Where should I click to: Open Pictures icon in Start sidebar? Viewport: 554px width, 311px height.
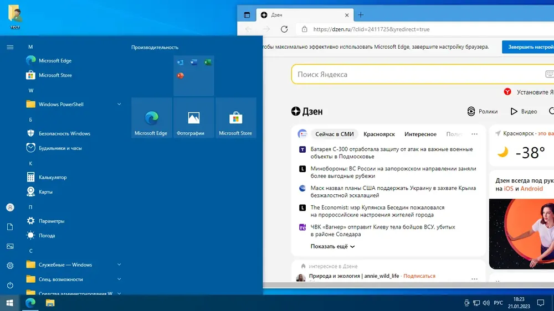coord(10,246)
